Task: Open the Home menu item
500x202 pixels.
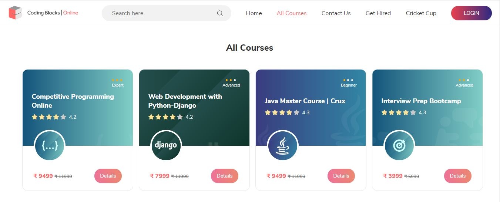Action: tap(254, 13)
